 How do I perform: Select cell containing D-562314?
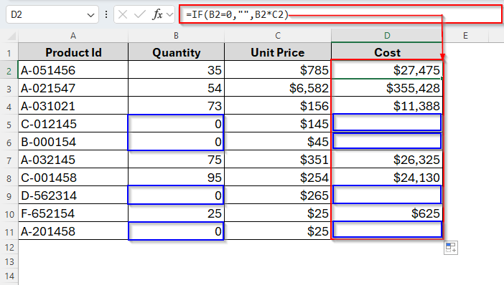73,195
